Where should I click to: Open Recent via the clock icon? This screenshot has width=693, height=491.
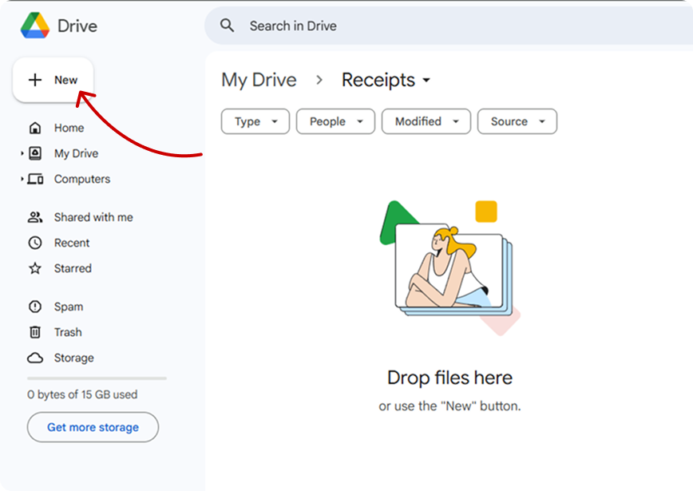35,243
